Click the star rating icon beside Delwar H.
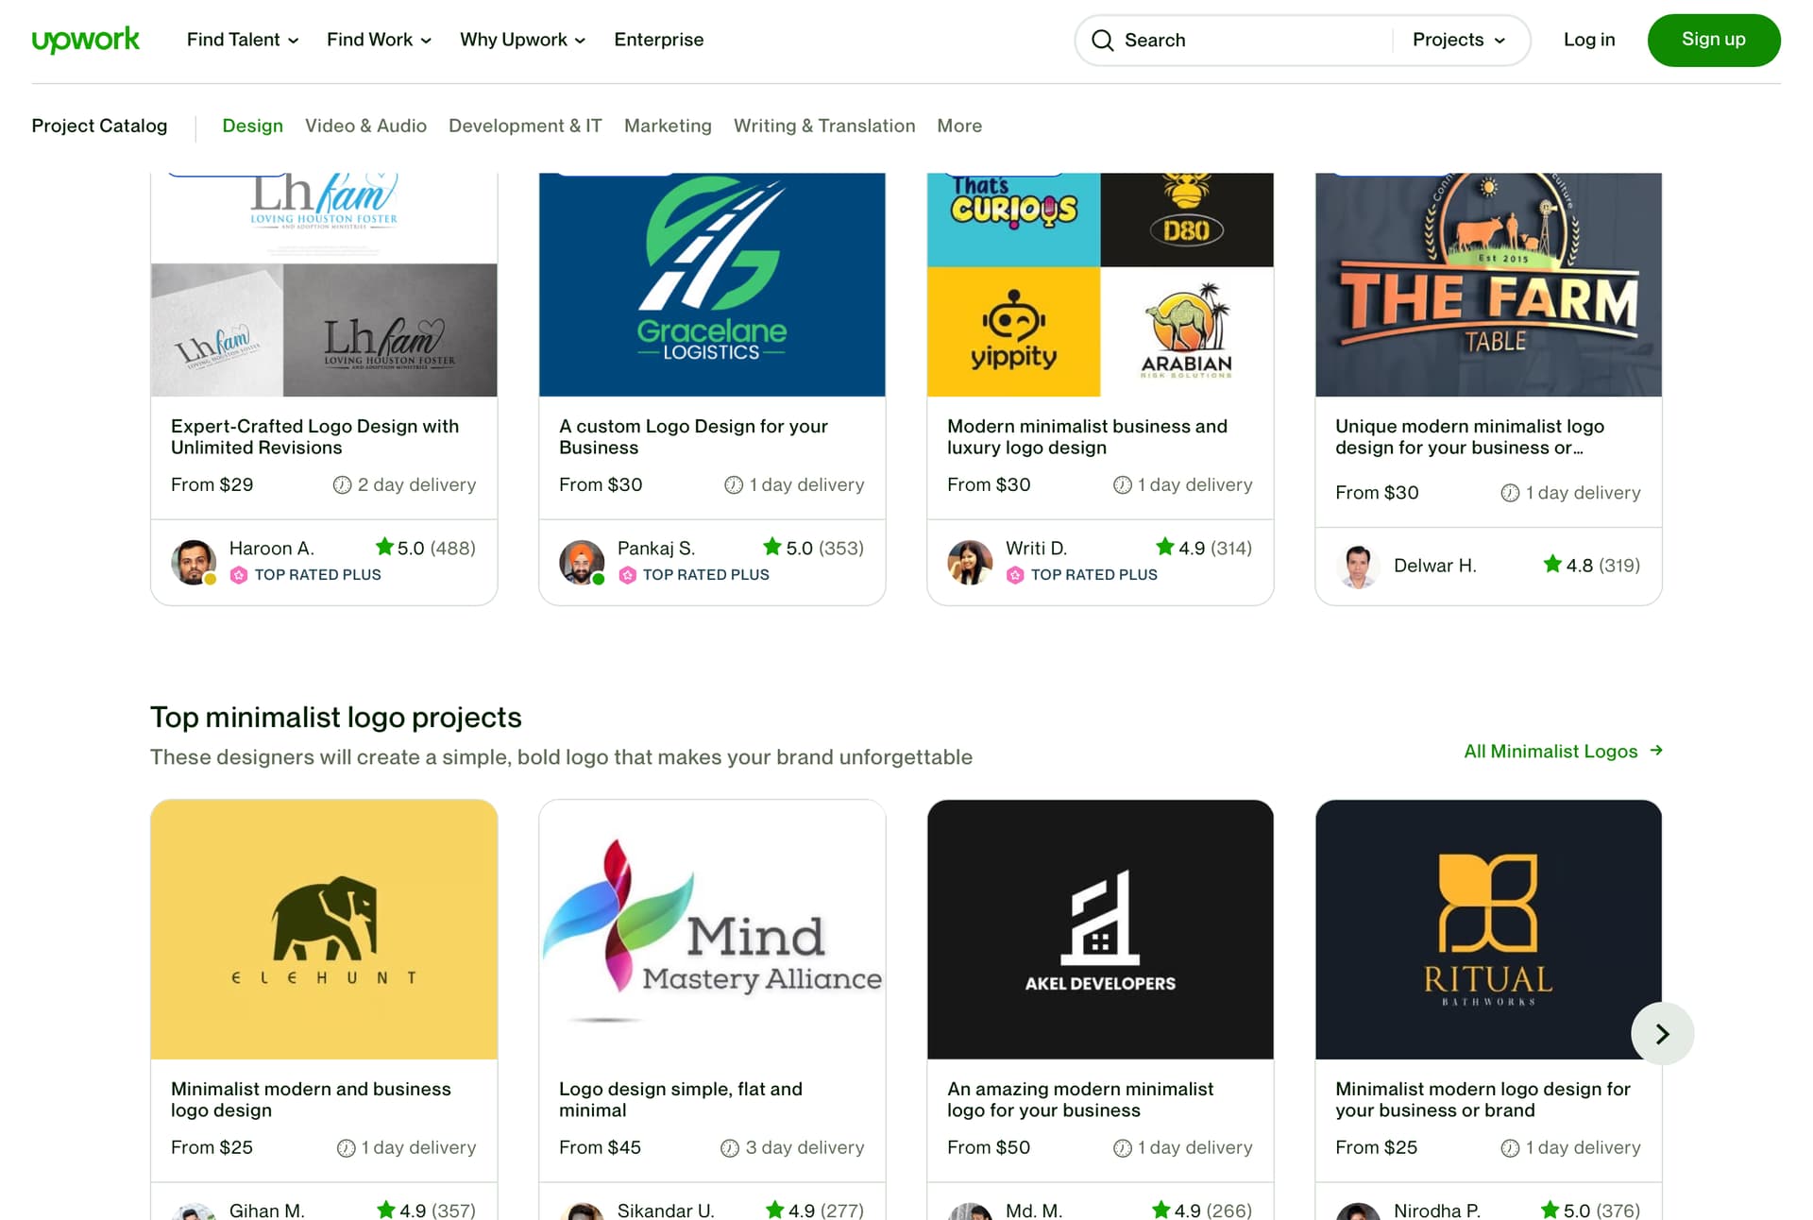The image size is (1813, 1220). click(x=1552, y=564)
